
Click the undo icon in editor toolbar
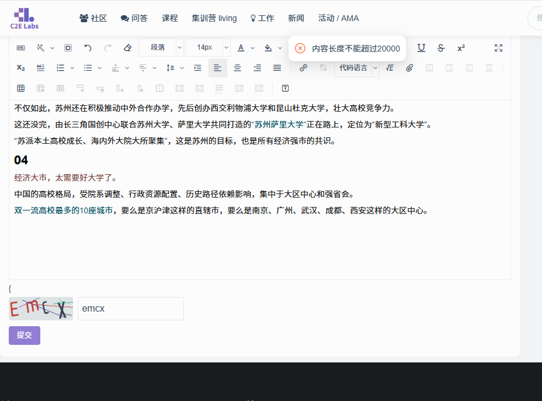click(88, 48)
